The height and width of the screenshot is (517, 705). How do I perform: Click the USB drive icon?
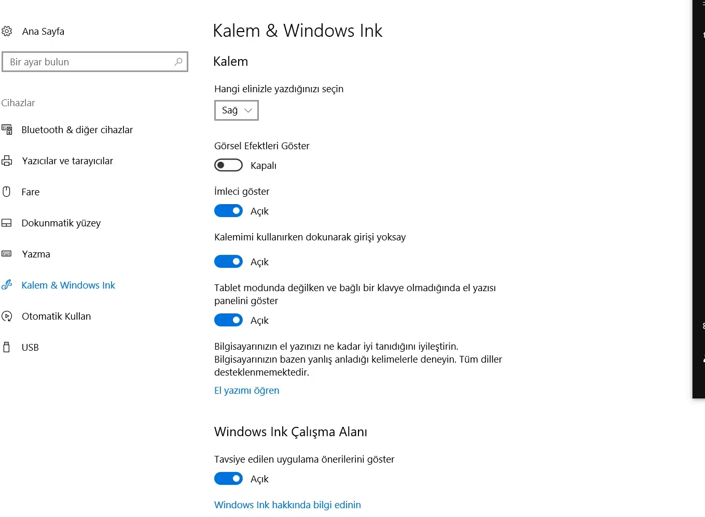pyautogui.click(x=7, y=348)
